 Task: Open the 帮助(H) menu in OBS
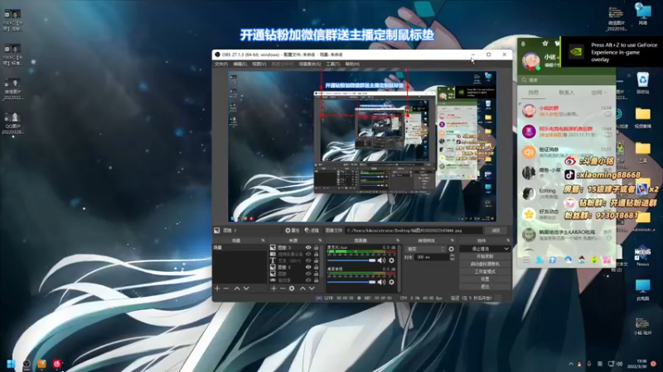pos(352,64)
